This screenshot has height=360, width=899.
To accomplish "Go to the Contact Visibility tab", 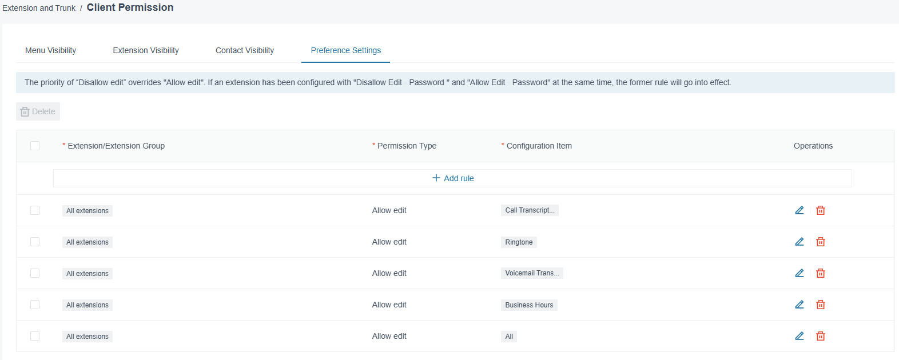I will click(x=245, y=50).
